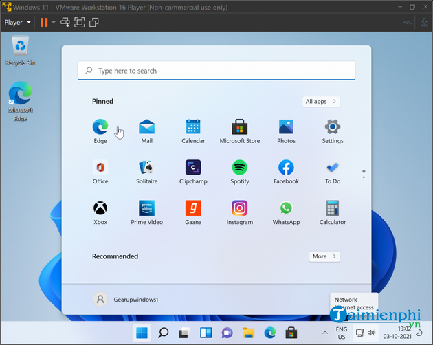
Task: Open the VMware Player menu
Action: point(17,22)
